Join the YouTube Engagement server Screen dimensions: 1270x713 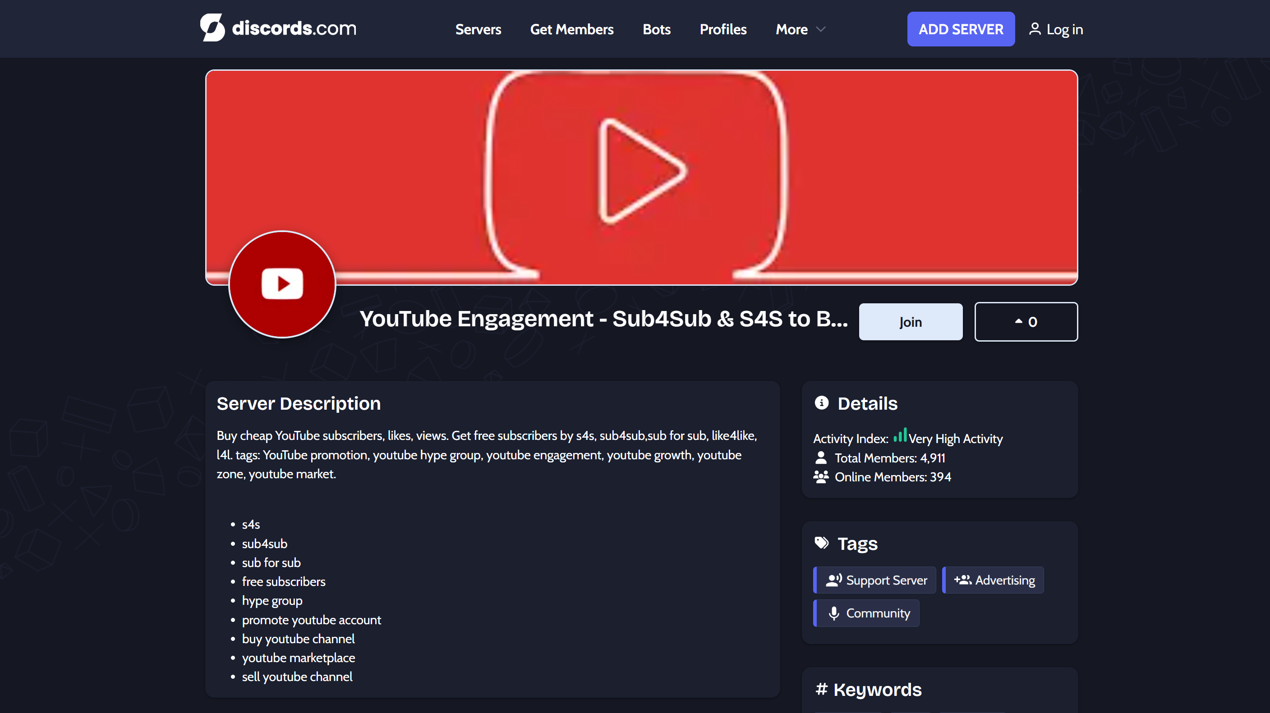point(910,322)
